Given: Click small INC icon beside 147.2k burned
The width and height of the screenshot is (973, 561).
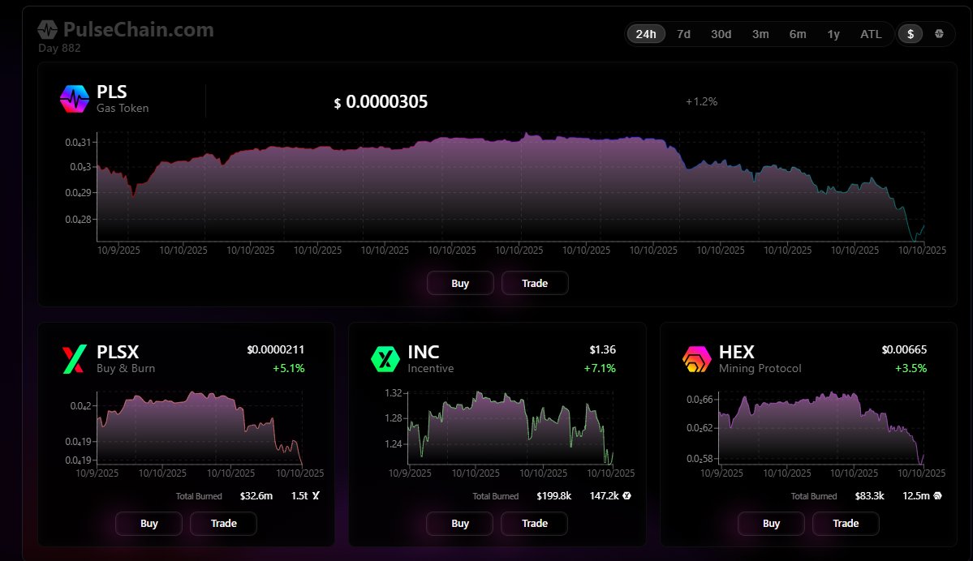Looking at the screenshot, I should pyautogui.click(x=626, y=496).
